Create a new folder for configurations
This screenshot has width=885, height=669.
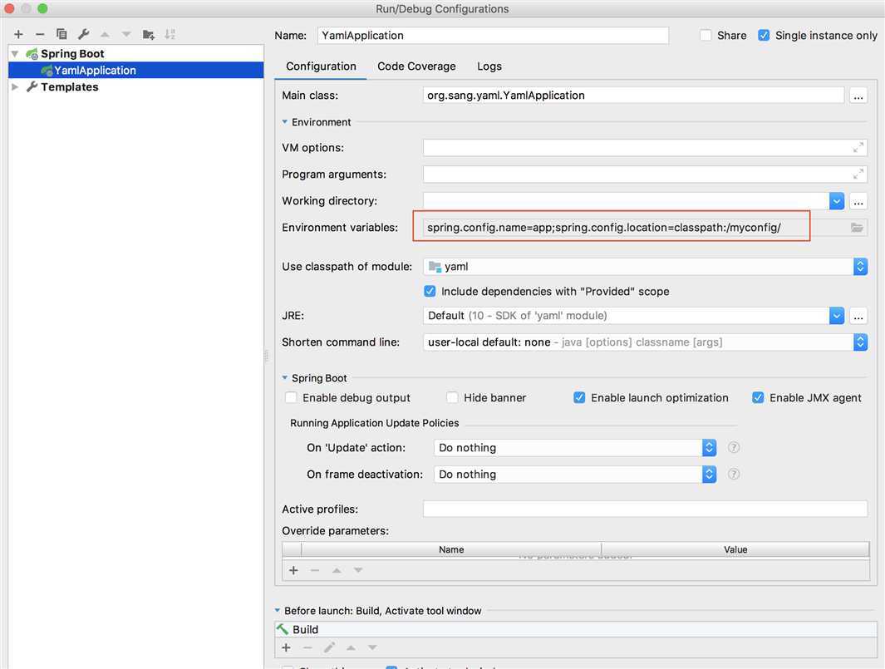tap(149, 34)
